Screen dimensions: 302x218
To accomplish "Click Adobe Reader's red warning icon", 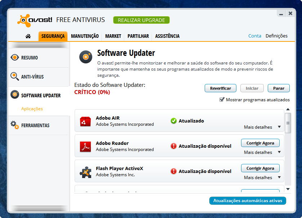I will pyautogui.click(x=174, y=146).
